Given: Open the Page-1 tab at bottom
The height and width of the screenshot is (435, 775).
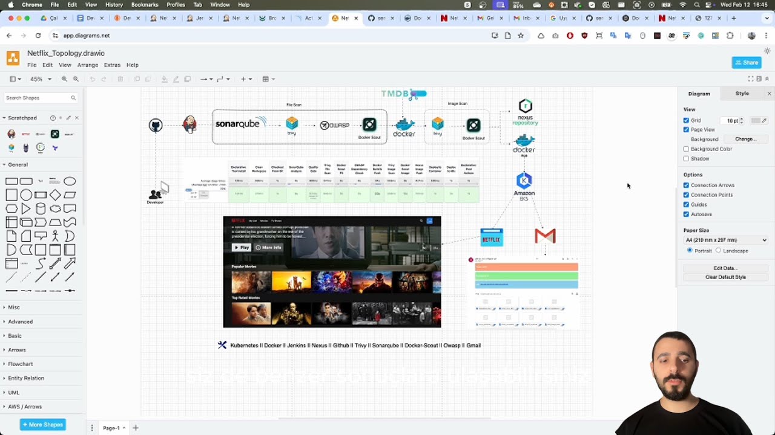Looking at the screenshot, I should click(113, 428).
